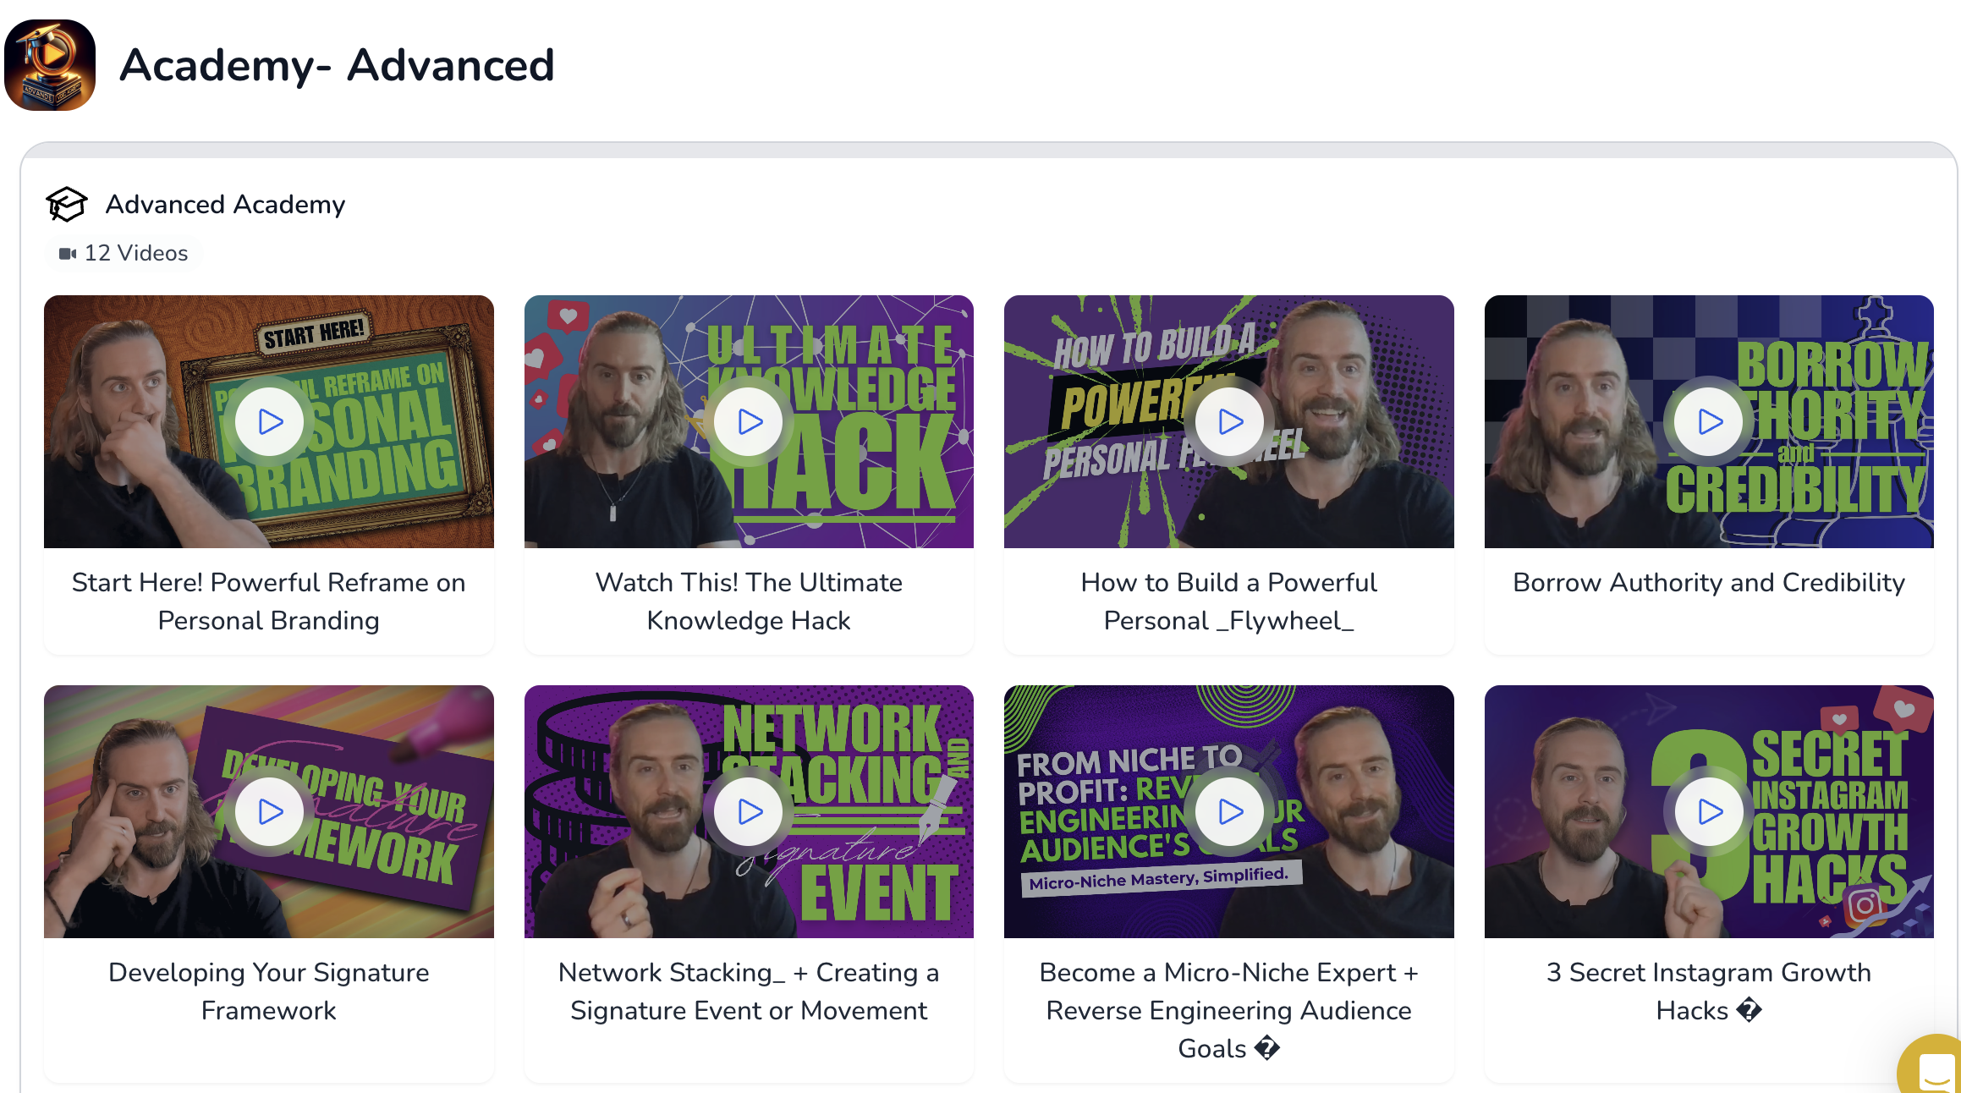Image resolution: width=1961 pixels, height=1093 pixels.
Task: Play the Ultimate Knowledge Hack video
Action: tap(750, 421)
